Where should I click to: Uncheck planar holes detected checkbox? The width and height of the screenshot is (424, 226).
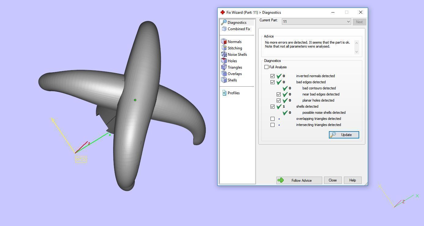278,100
